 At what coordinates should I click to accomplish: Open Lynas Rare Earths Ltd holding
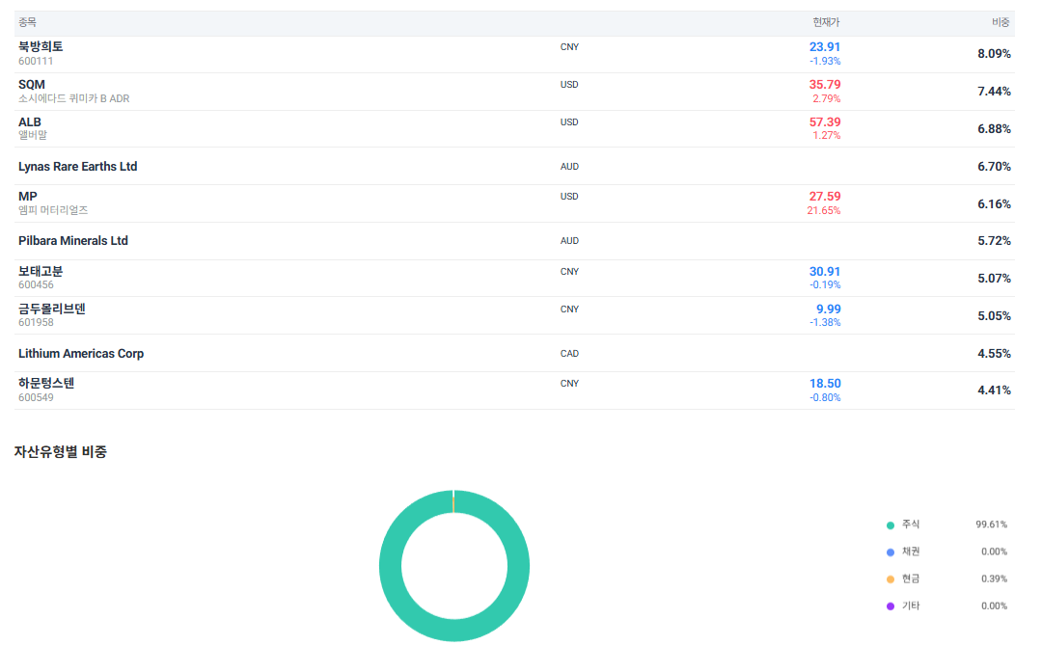pos(77,167)
